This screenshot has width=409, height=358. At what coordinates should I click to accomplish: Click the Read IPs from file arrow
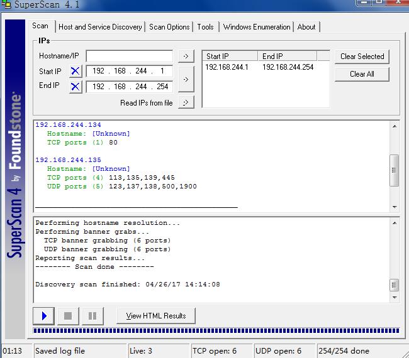pyautogui.click(x=186, y=102)
